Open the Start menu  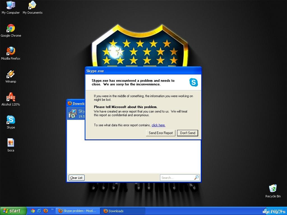pos(13,211)
